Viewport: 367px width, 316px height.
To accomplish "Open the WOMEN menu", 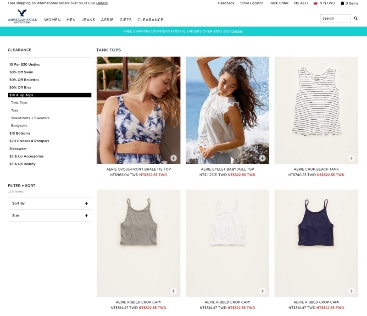I will tap(52, 20).
